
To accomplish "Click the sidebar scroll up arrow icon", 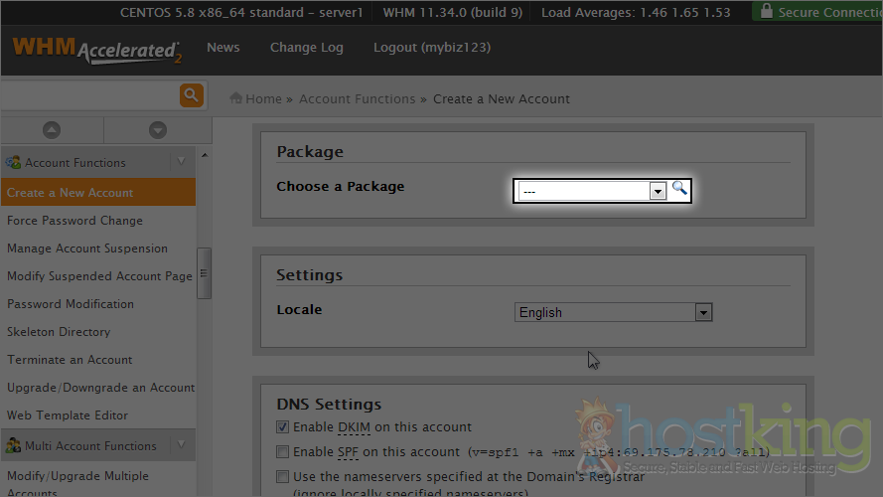I will coord(52,130).
